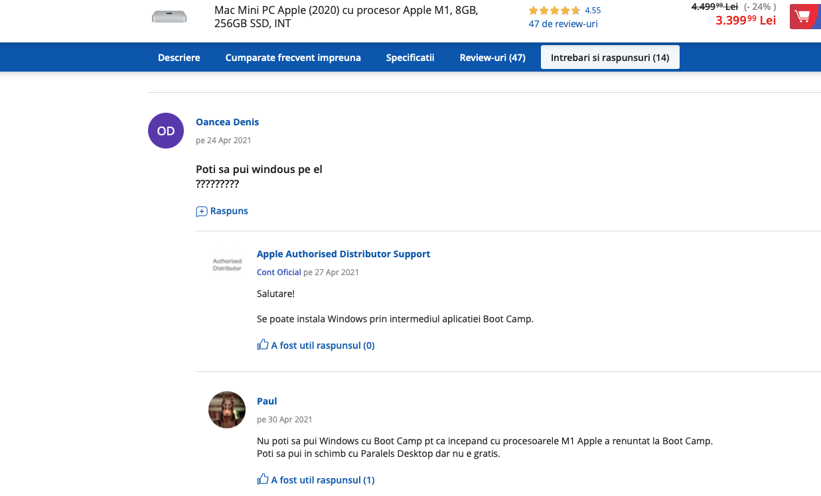The image size is (821, 496).
Task: Click the 'Poti sa pui in schimb' sentence
Action: point(378,454)
